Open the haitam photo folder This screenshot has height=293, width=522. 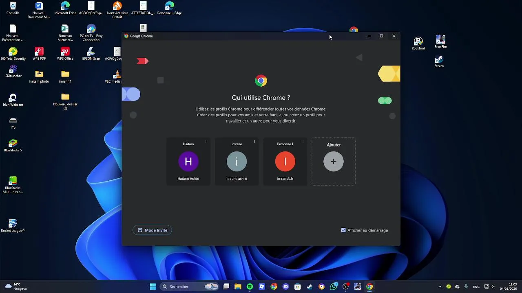pos(39,77)
